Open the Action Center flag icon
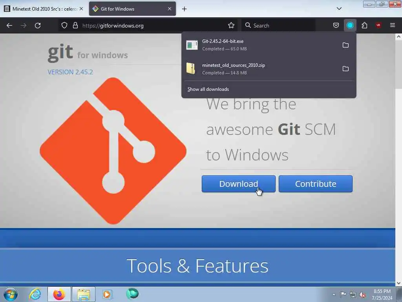The height and width of the screenshot is (302, 402). coord(343,294)
